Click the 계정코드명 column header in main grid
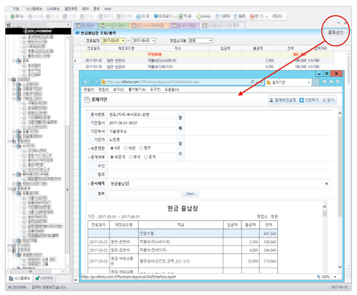This screenshot has width=357, height=295. 126,48
